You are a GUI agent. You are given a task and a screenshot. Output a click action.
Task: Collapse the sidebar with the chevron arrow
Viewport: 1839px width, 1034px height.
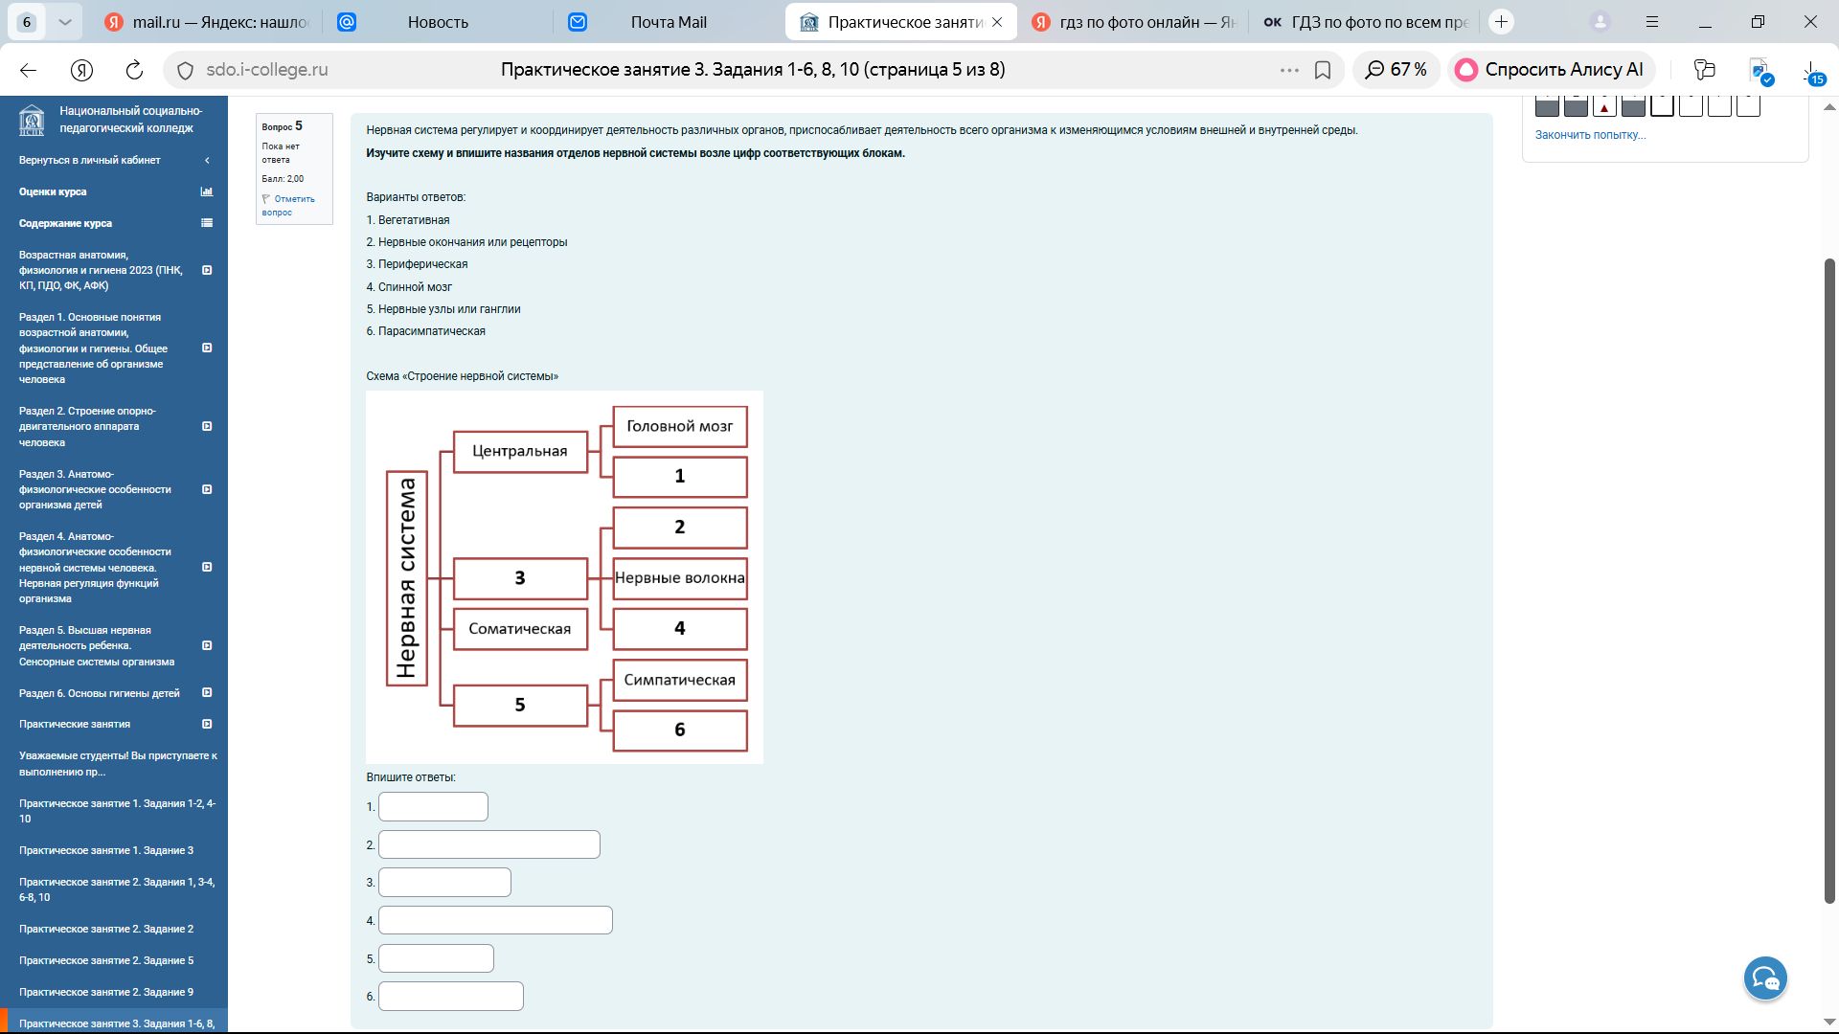coord(207,161)
